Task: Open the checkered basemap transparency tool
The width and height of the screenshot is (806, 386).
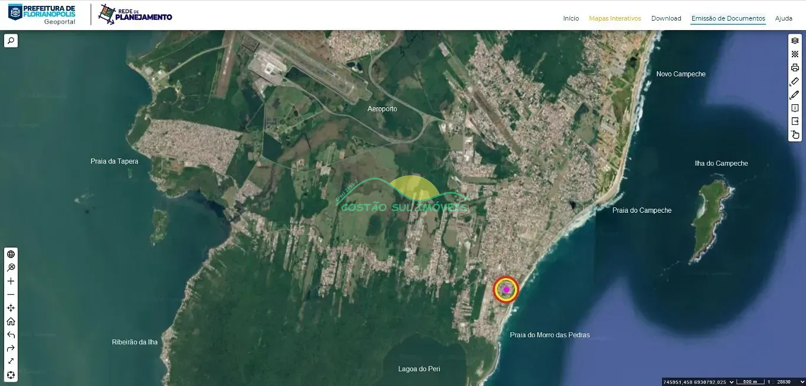Action: (795, 54)
